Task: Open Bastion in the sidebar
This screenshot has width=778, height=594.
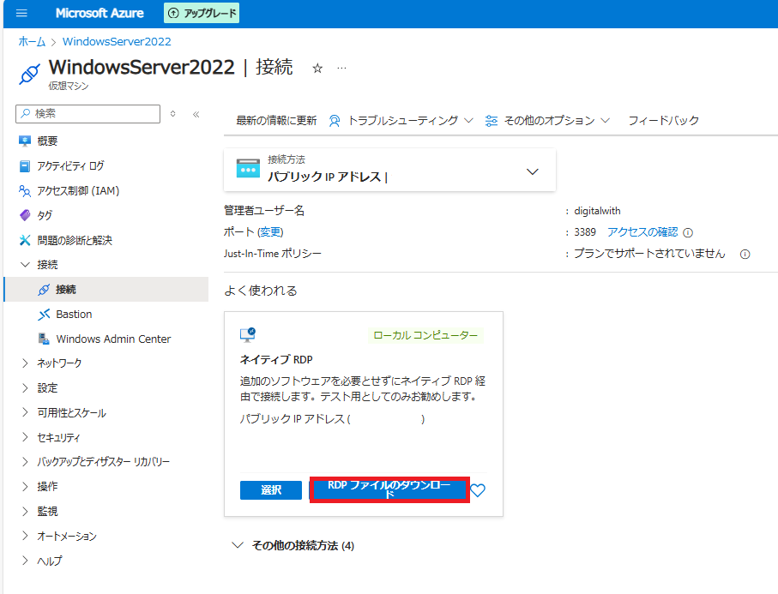Action: click(74, 315)
